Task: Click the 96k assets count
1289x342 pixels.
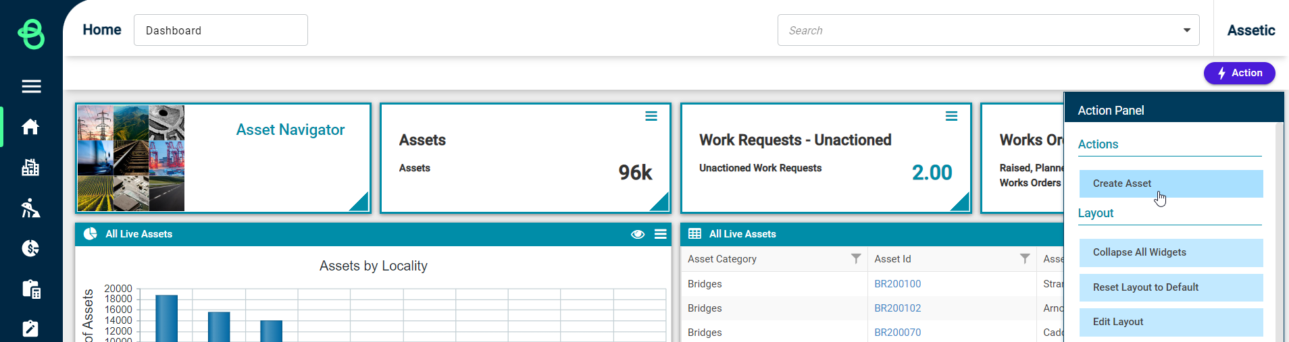Action: pyautogui.click(x=635, y=173)
